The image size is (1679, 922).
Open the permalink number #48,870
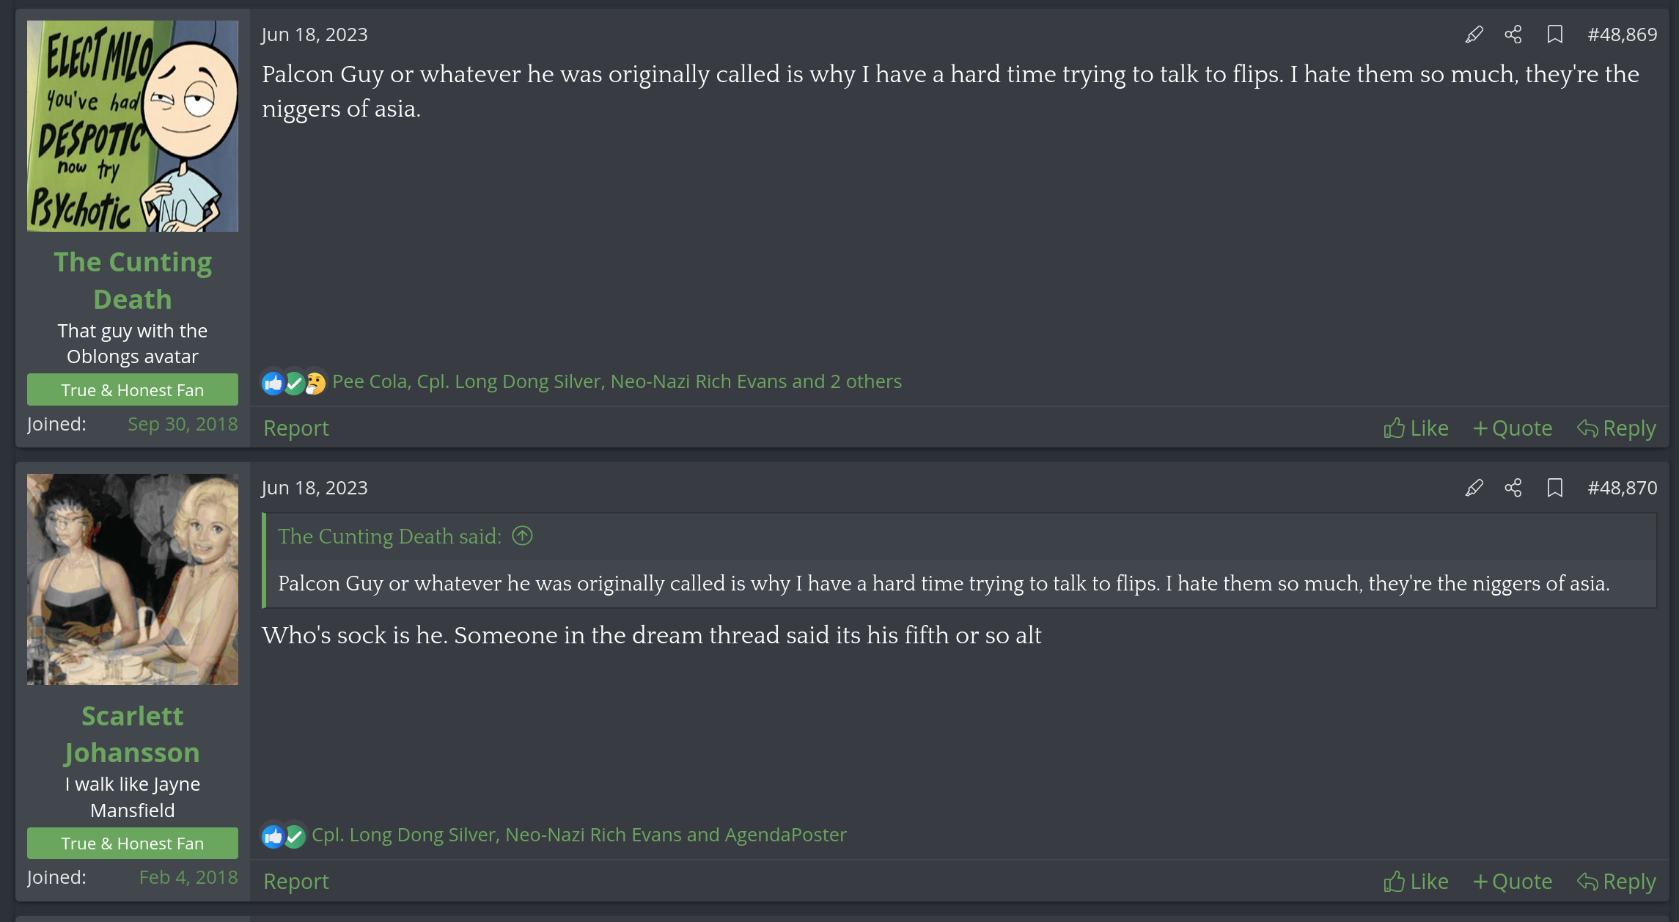[1622, 488]
